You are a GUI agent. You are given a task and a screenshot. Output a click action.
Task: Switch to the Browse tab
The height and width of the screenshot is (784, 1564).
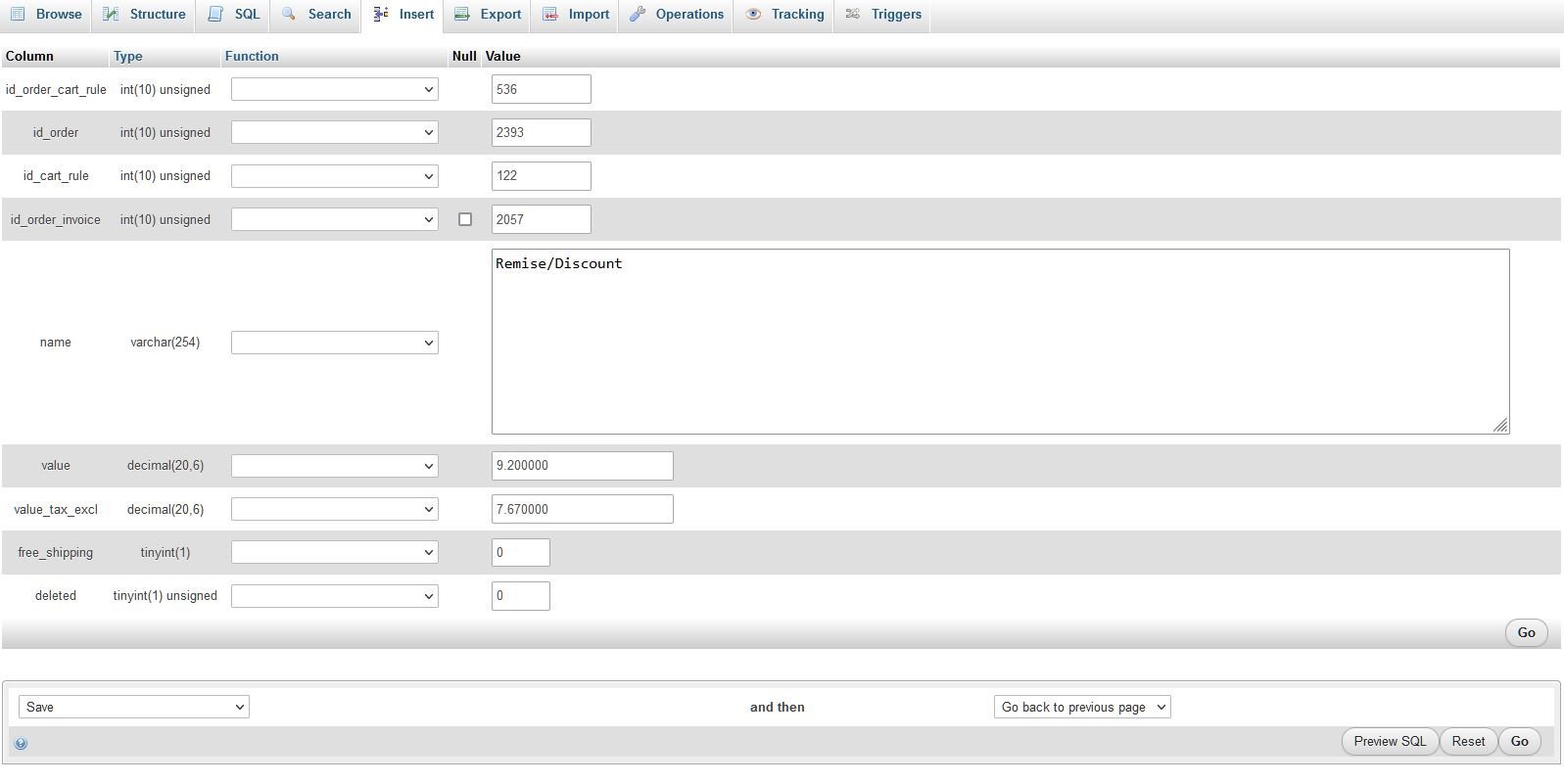point(46,15)
